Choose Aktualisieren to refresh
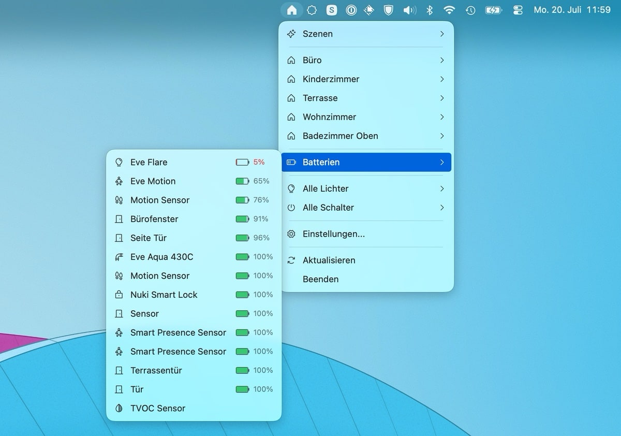Viewport: 621px width, 436px height. [x=366, y=260]
